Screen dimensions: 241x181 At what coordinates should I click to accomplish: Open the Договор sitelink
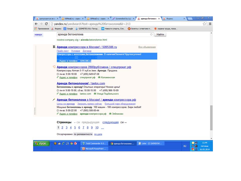tap(87, 51)
